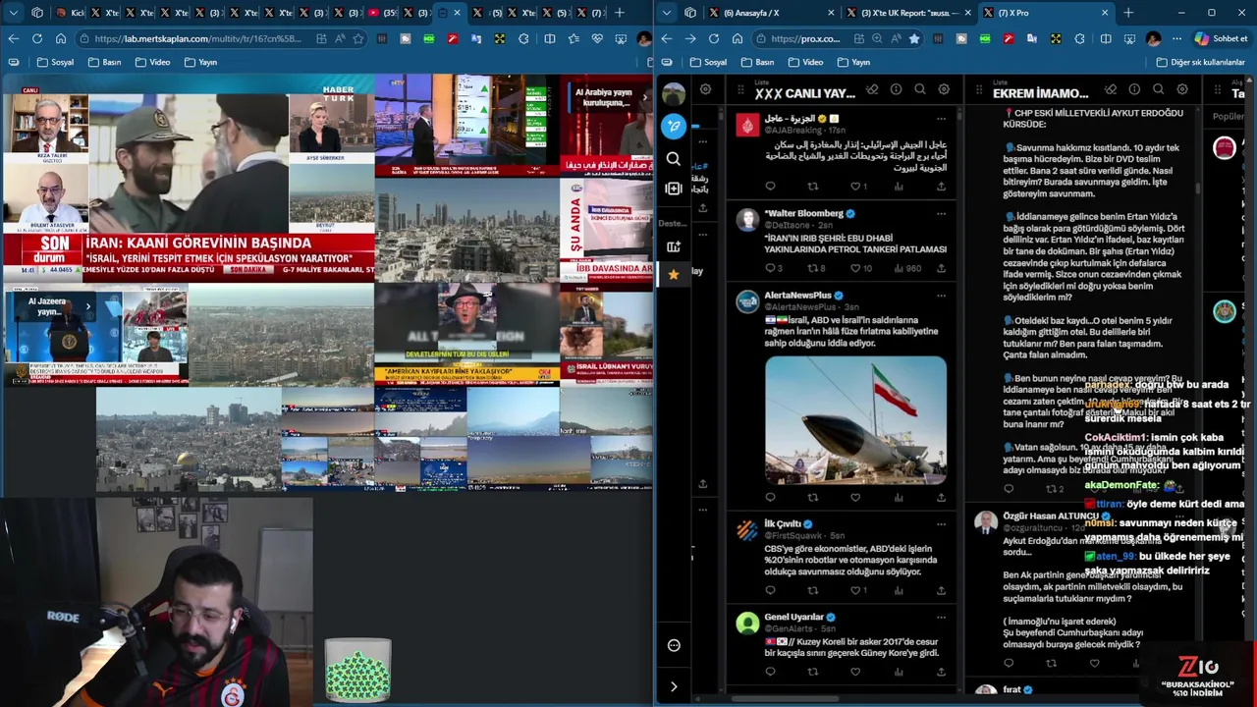
Task: Open more menu on Walter Bloomberg post
Action: click(941, 213)
